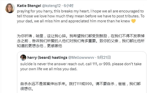The width and height of the screenshot is (147, 93).
Task: Click the translation line 知道的更想念他，更感激他
Action: click(x=39, y=46)
